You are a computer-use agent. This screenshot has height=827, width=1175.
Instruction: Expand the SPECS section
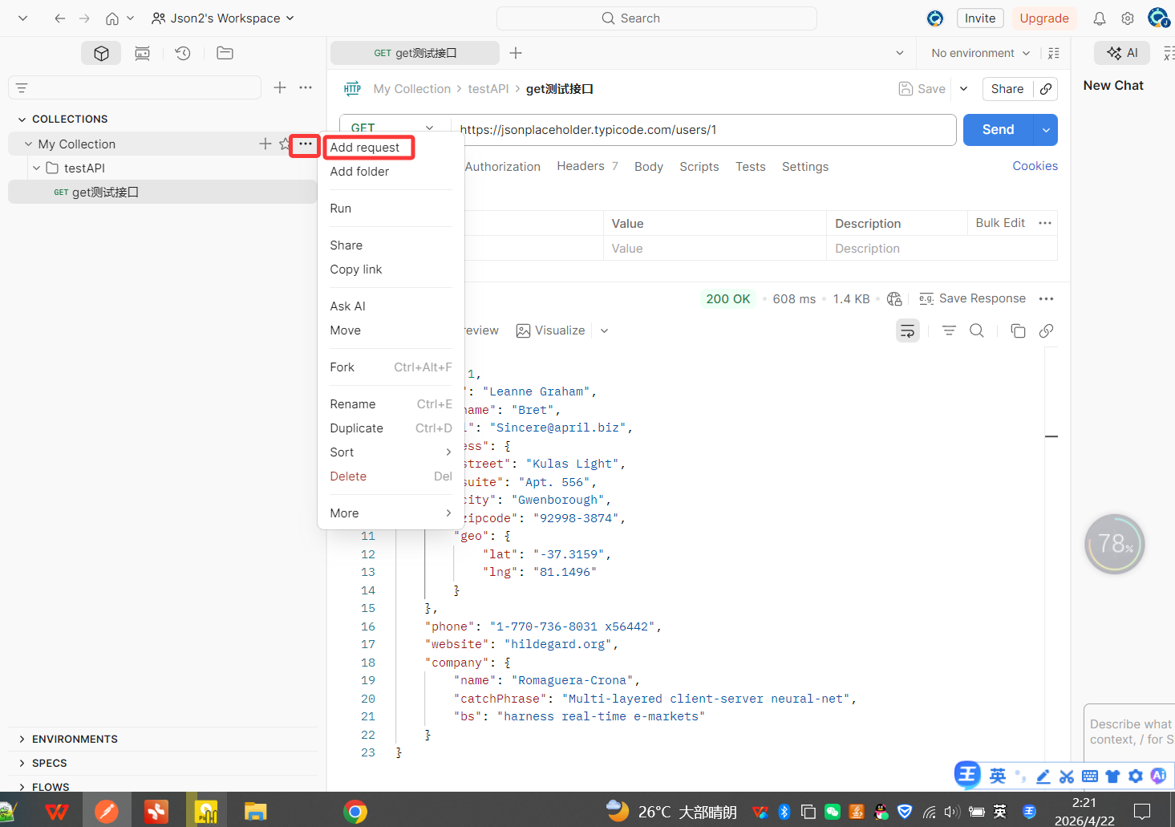pos(22,764)
